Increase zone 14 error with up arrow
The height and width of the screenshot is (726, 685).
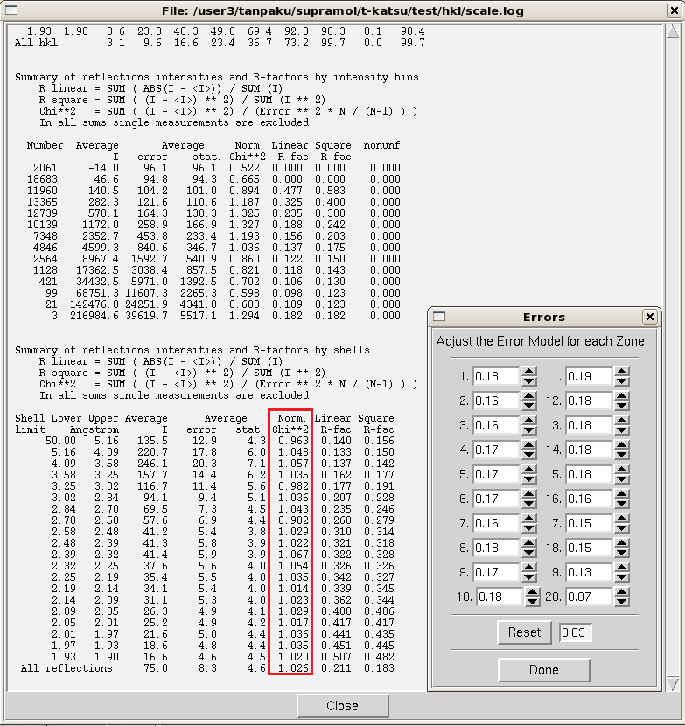[x=622, y=445]
